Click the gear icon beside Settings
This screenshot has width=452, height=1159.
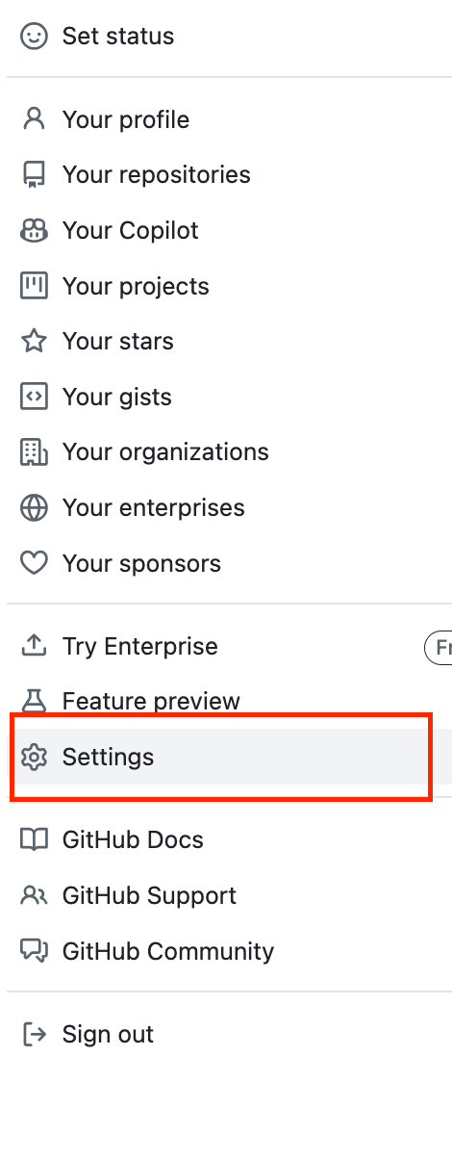(34, 757)
